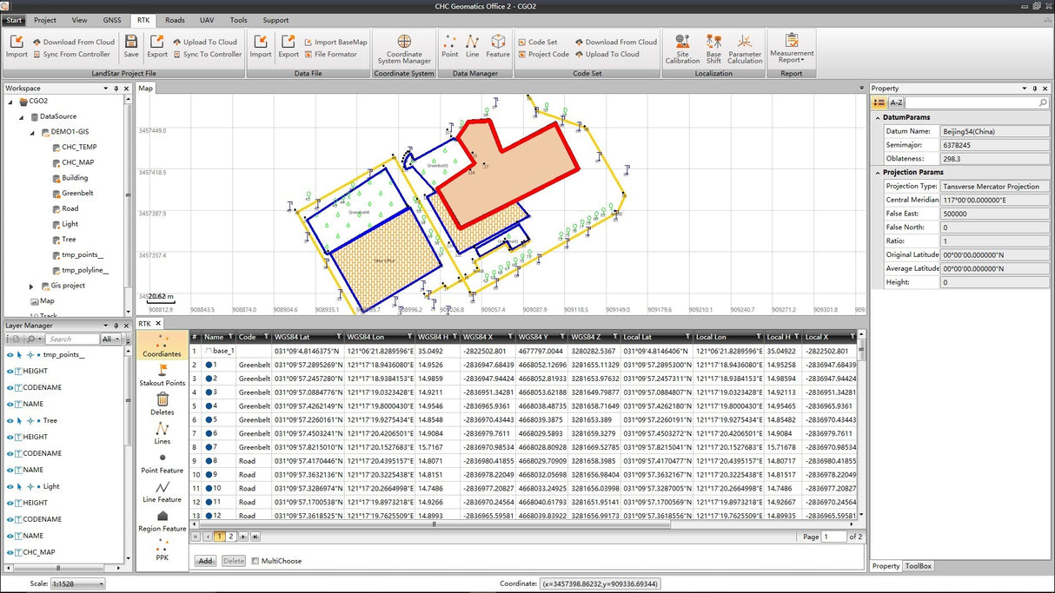Open the All filter dropdown in Layer Manager
The width and height of the screenshot is (1055, 593).
coord(113,339)
